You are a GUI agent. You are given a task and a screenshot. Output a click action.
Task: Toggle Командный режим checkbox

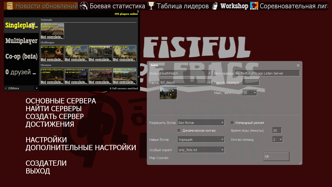click(232, 123)
